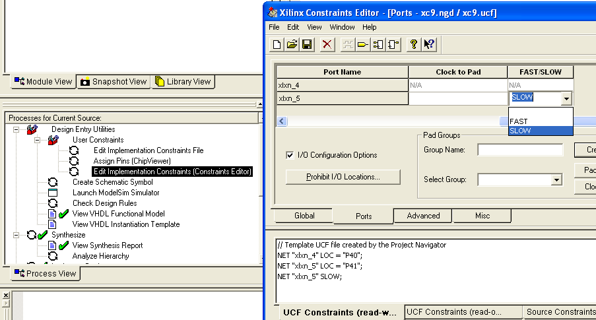Click document icon for View VHDL Functional Model

pyautogui.click(x=52, y=214)
